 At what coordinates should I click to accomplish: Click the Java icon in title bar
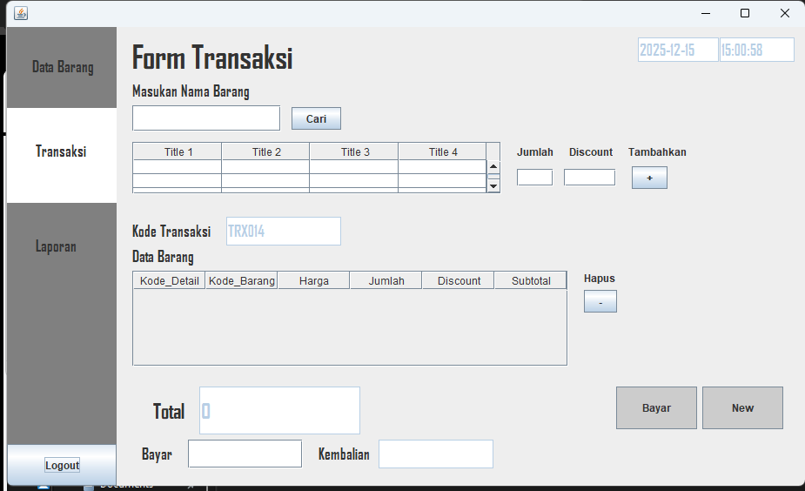point(21,13)
